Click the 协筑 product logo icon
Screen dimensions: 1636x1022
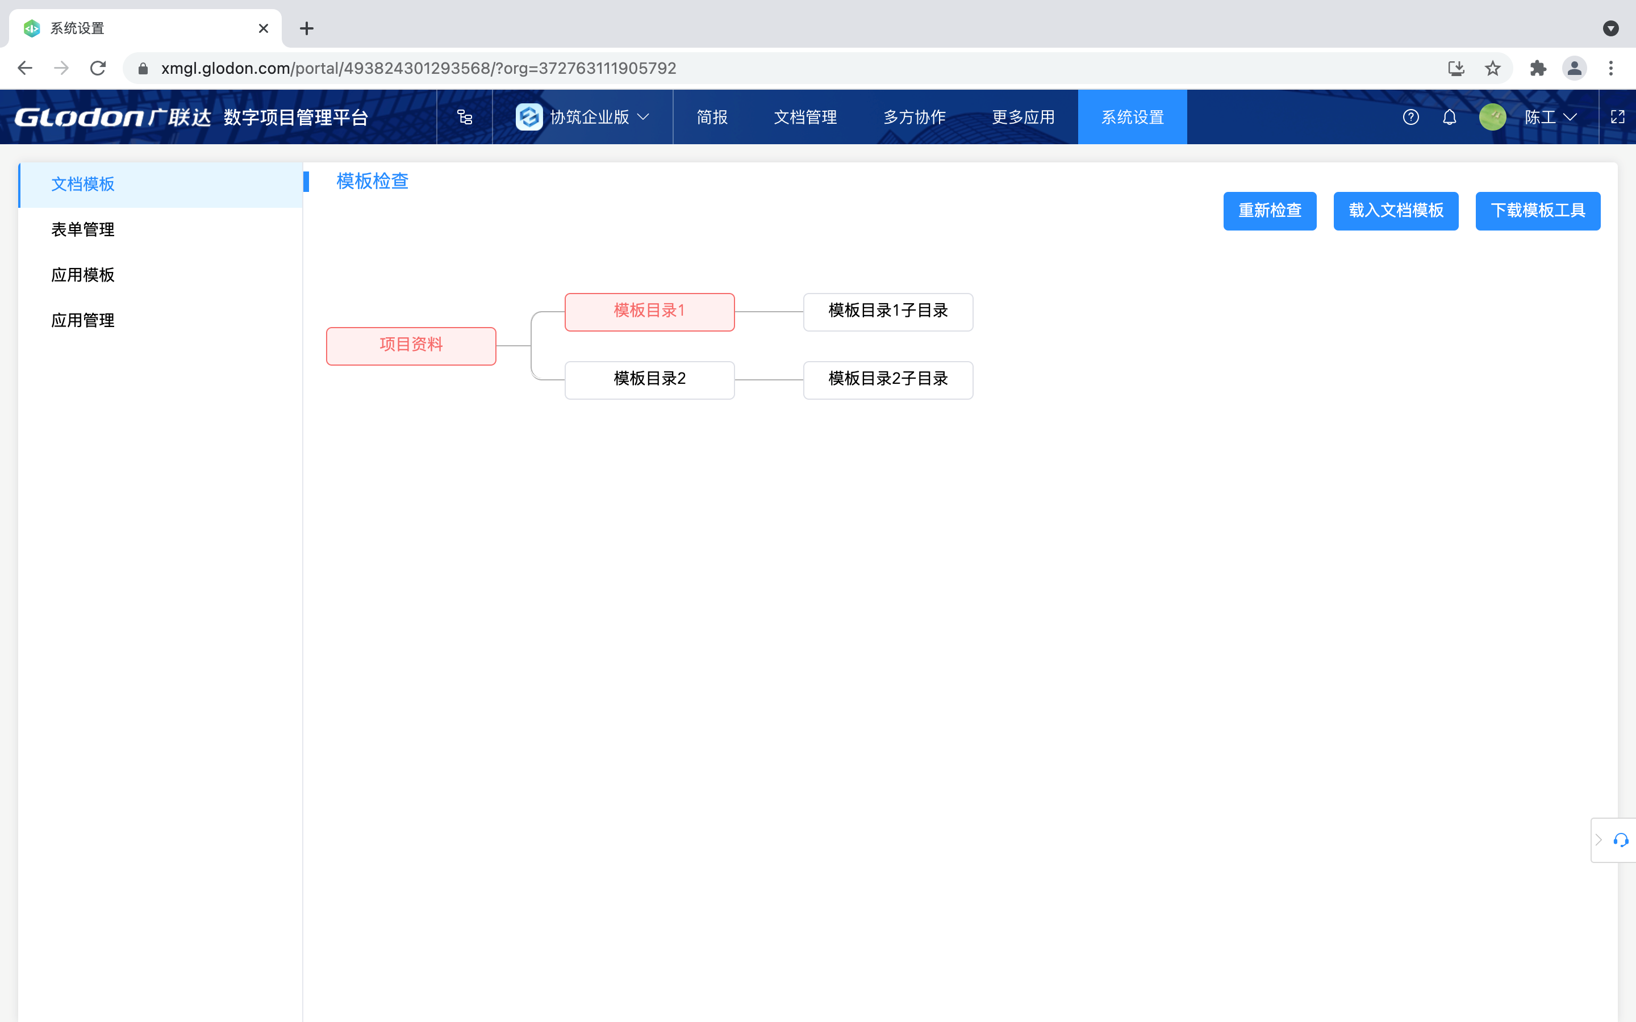click(x=529, y=116)
